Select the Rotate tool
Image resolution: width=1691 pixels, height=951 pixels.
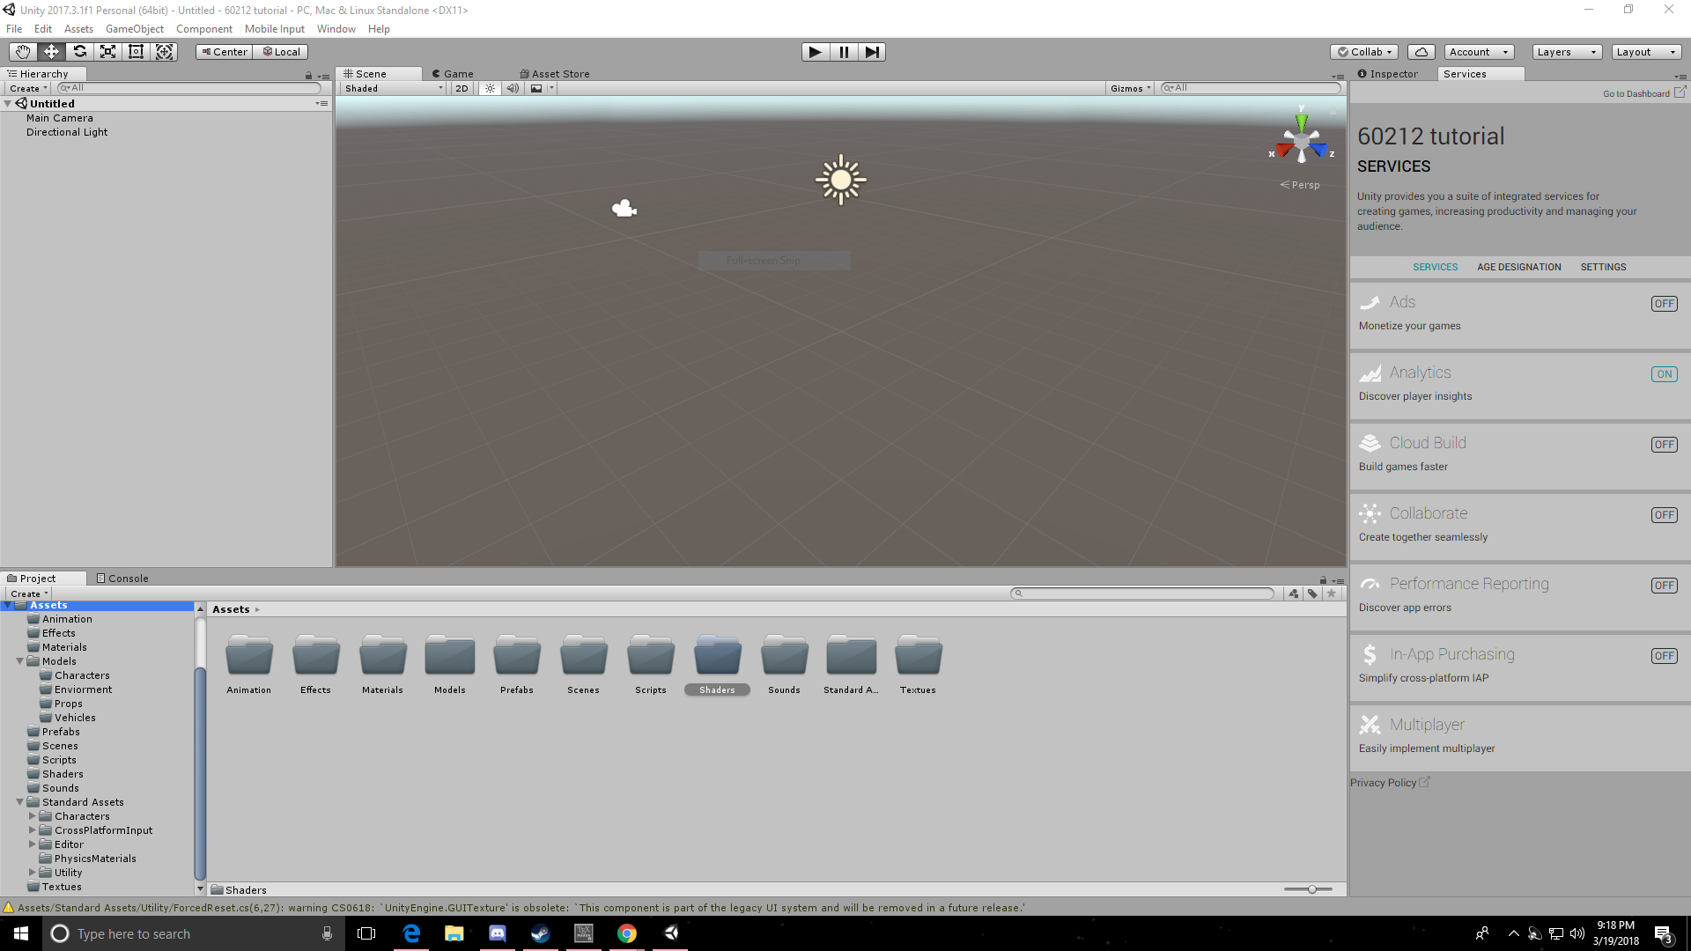click(79, 52)
